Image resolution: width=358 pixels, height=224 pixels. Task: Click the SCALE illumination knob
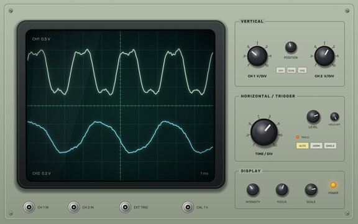[x=311, y=190]
